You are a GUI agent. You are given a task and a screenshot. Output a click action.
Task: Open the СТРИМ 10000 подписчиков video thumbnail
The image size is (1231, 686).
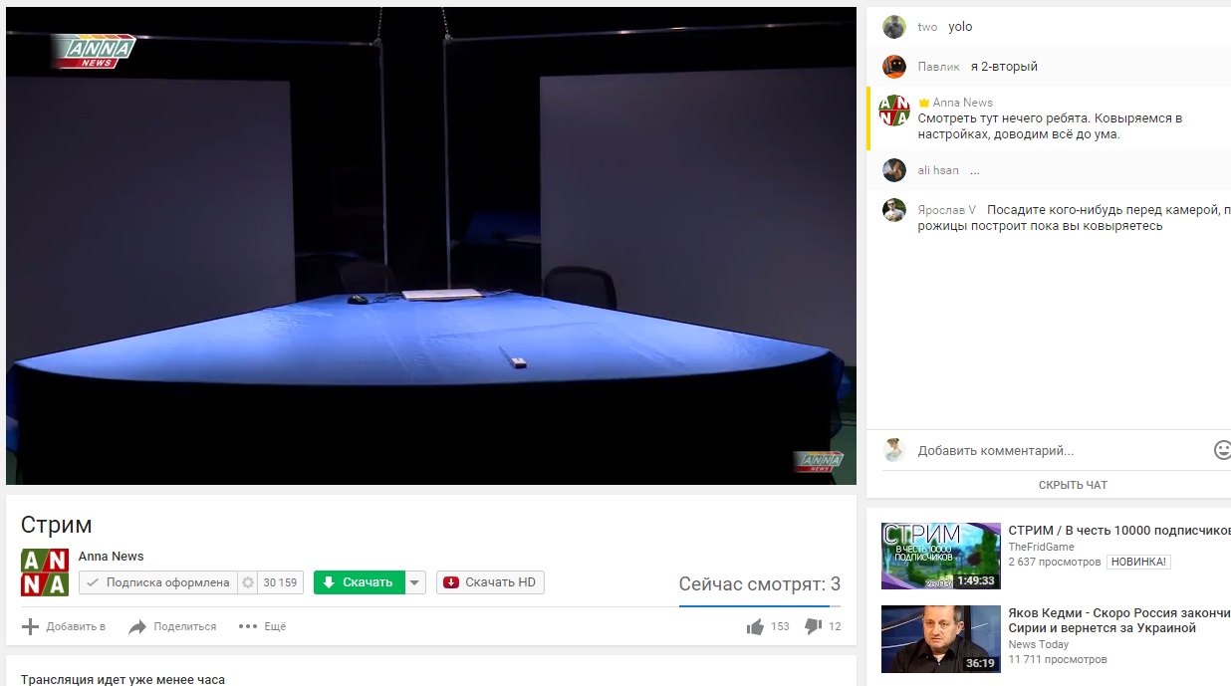click(940, 556)
